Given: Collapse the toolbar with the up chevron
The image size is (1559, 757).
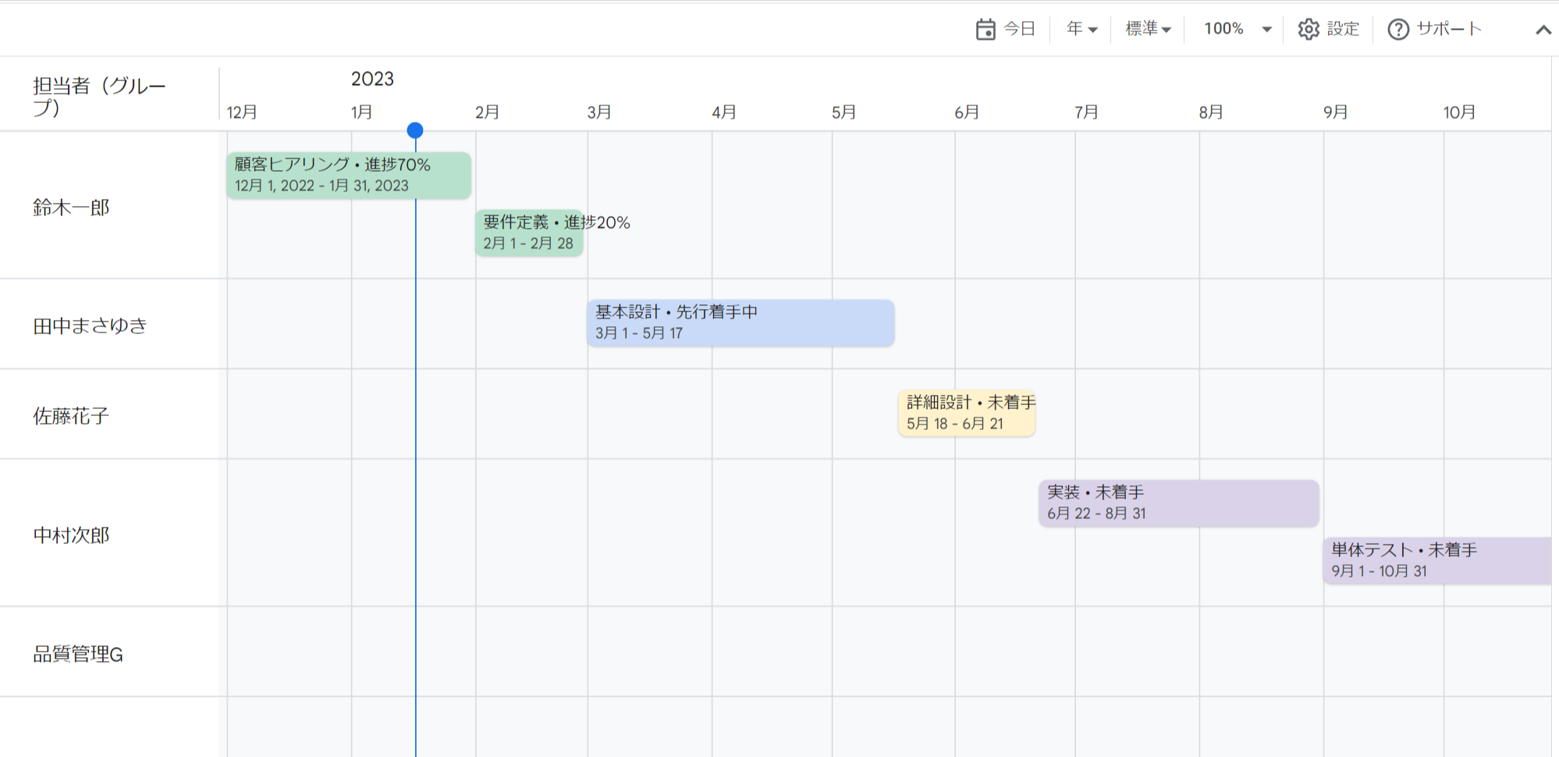Looking at the screenshot, I should point(1543,30).
